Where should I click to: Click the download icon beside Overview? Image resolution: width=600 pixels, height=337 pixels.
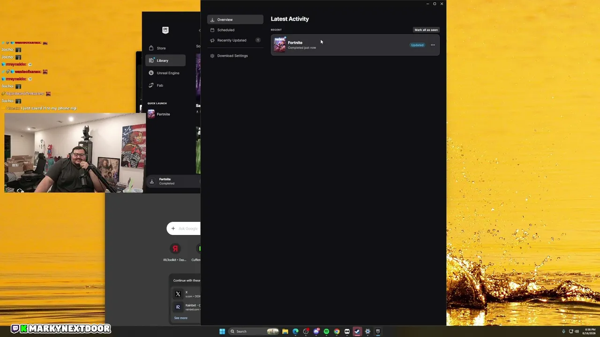coord(212,20)
